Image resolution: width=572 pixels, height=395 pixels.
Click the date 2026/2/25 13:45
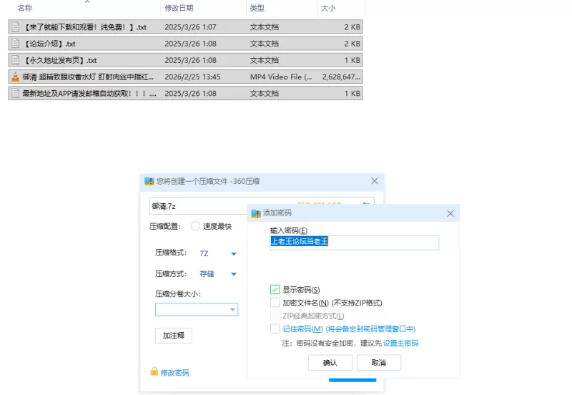click(x=192, y=77)
